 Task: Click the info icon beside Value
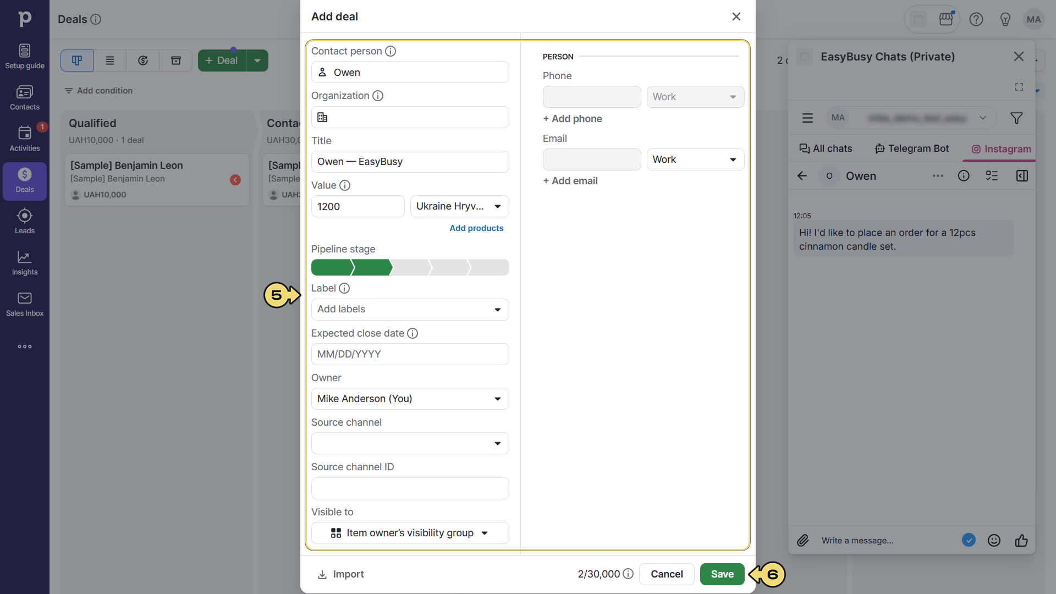[345, 185]
